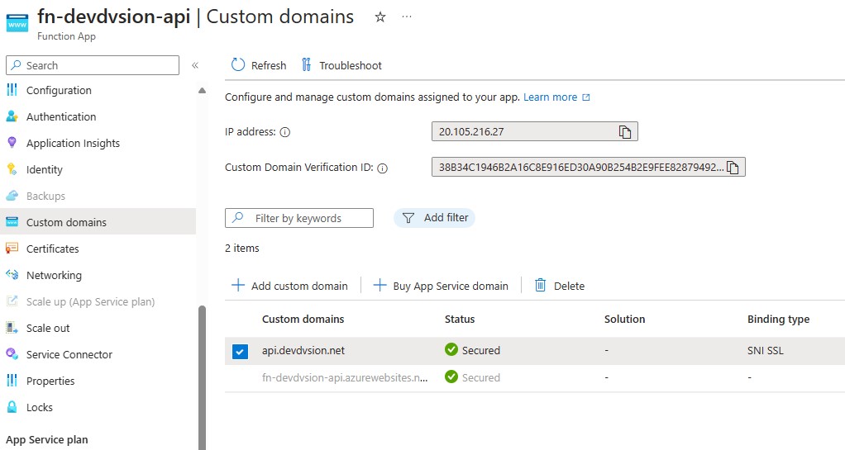
Task: Click the Scale out icon in sidebar
Action: tap(12, 327)
